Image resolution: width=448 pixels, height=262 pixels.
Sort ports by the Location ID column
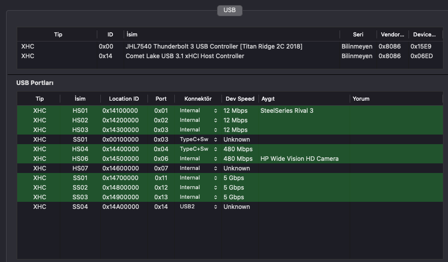[124, 99]
